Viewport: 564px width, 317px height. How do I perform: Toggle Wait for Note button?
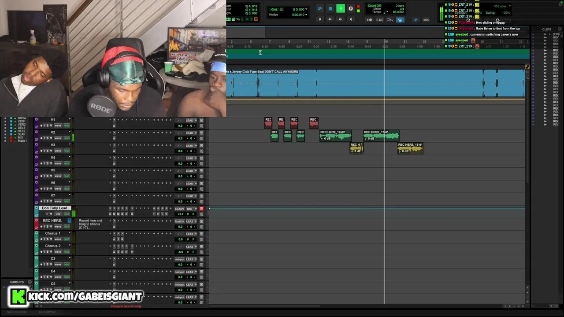pyautogui.click(x=369, y=20)
